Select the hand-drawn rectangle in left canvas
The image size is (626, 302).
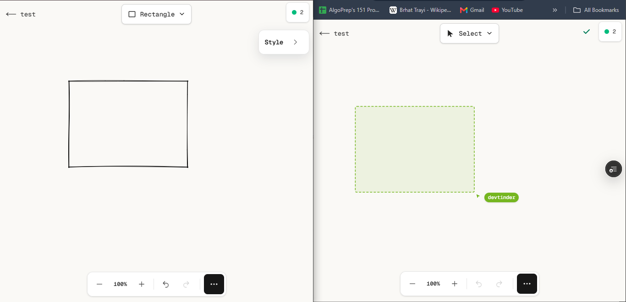click(128, 124)
